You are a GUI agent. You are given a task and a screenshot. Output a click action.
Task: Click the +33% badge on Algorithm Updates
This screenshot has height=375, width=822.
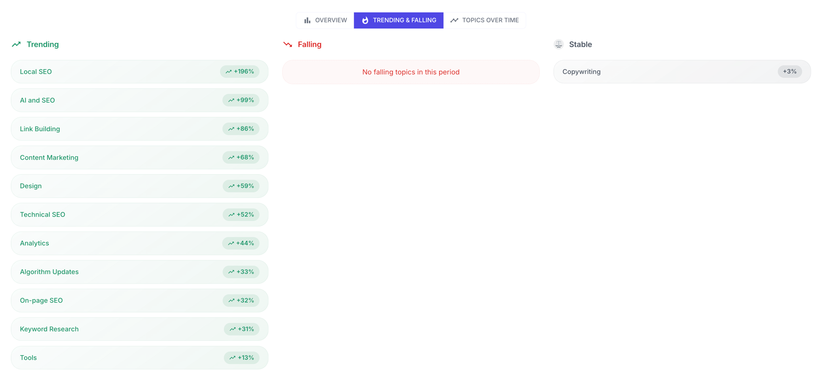coord(241,272)
